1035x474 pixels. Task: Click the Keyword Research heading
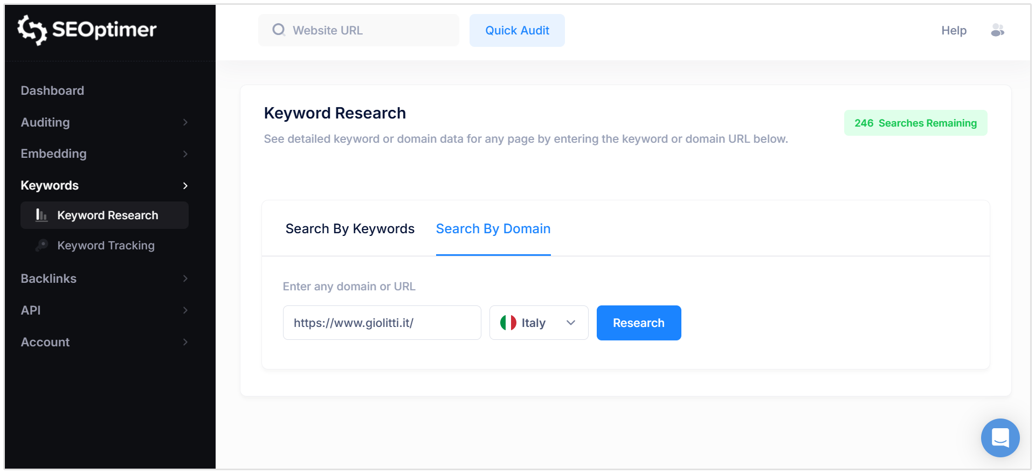(335, 113)
